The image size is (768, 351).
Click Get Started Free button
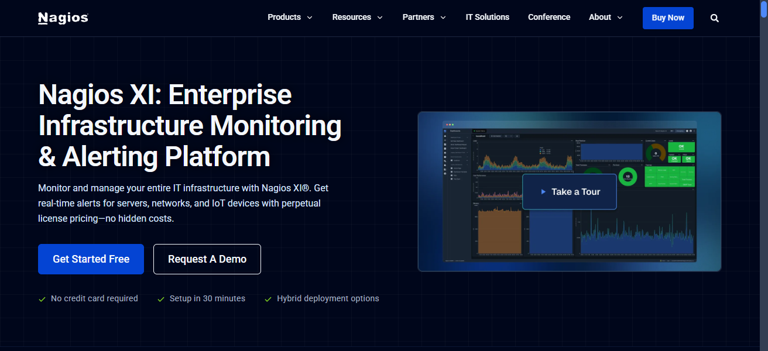pyautogui.click(x=91, y=259)
